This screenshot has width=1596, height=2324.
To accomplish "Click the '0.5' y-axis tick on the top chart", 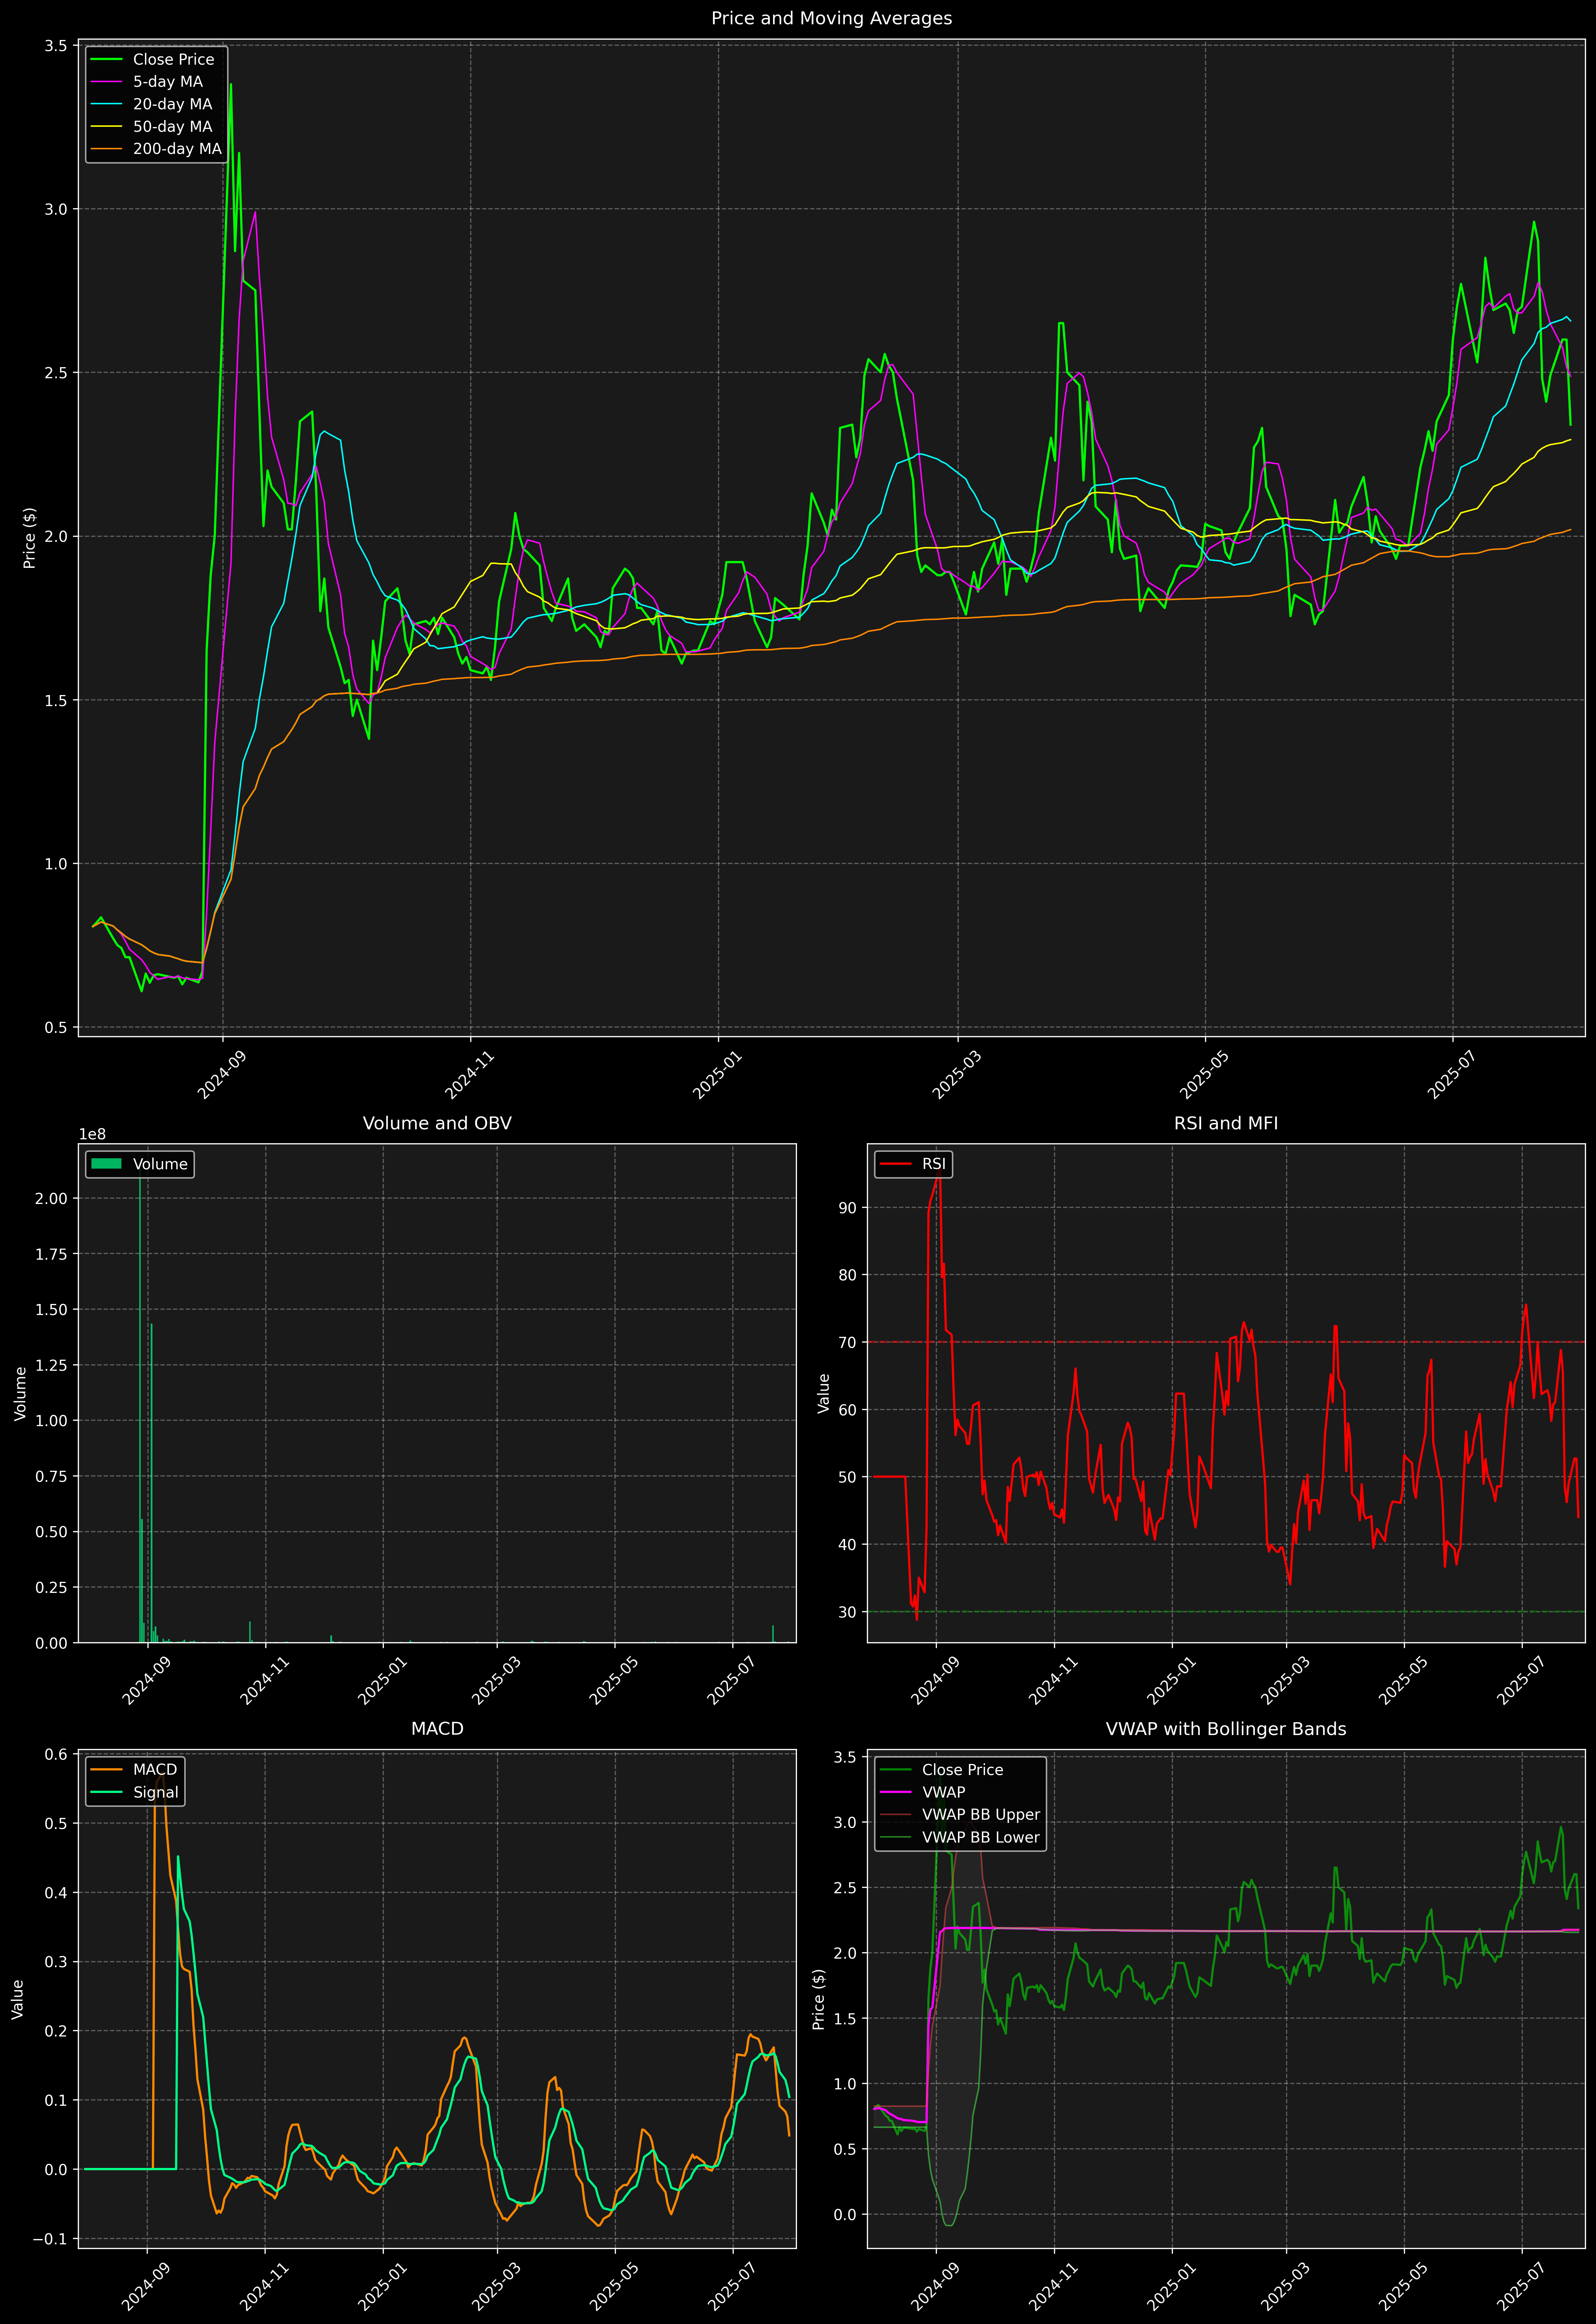I will pyautogui.click(x=56, y=1027).
